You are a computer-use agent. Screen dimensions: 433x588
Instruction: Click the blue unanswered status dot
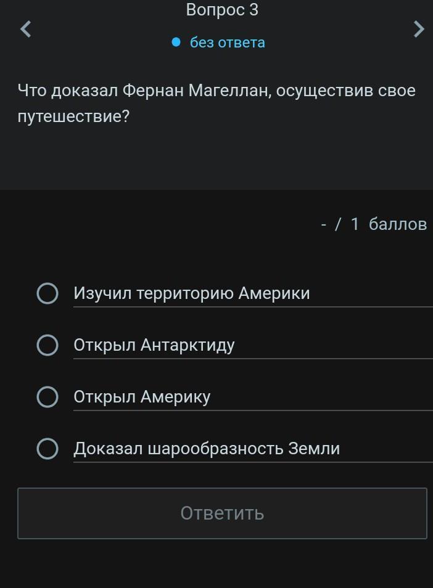176,42
